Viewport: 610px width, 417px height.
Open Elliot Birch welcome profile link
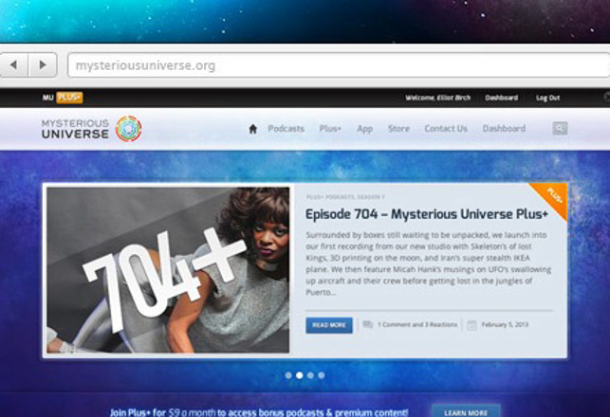coord(438,98)
